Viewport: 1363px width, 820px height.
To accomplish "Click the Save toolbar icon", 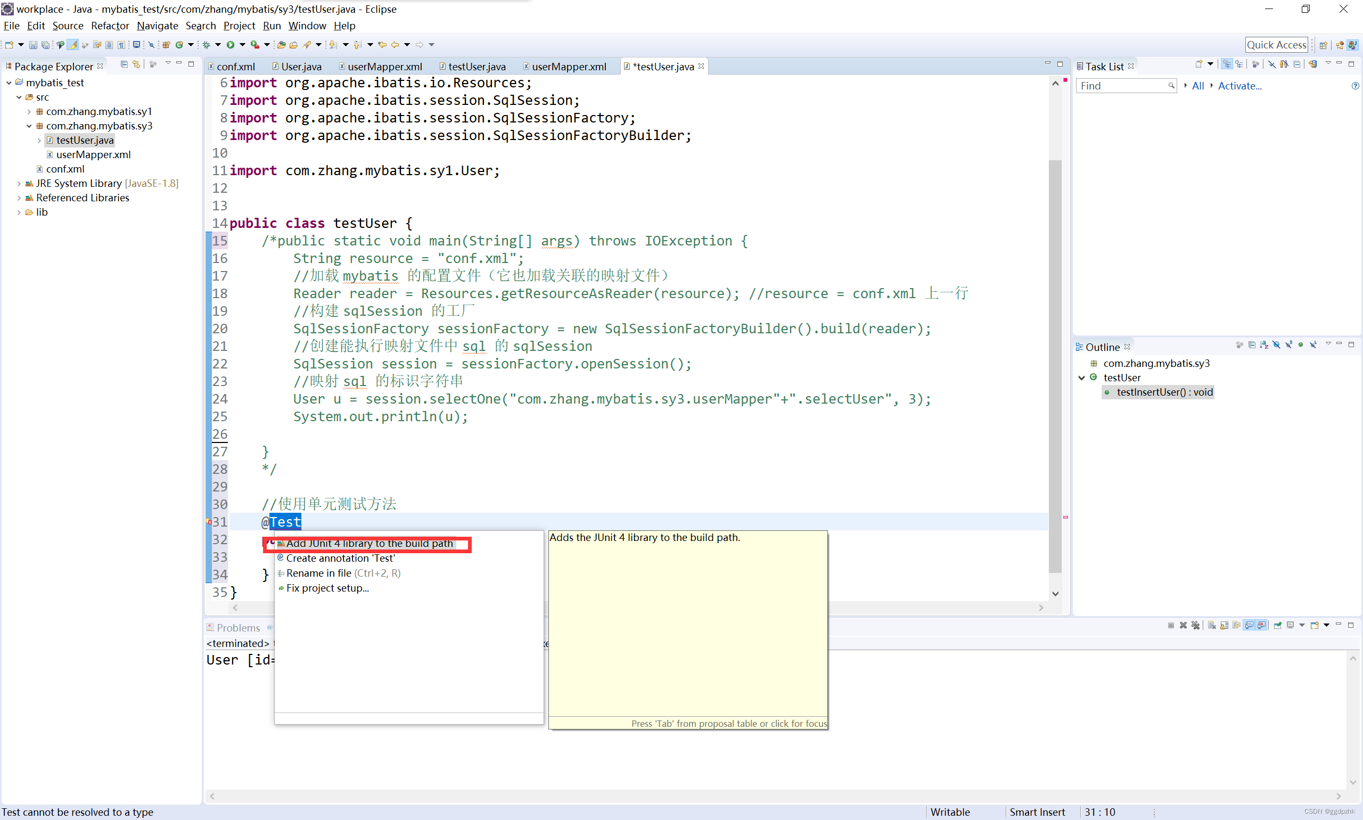I will pyautogui.click(x=33, y=45).
